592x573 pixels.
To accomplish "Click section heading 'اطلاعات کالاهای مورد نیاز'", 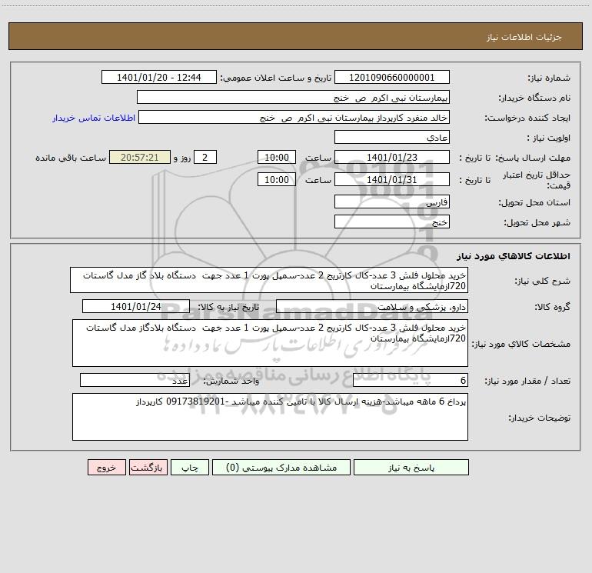I will (514, 256).
